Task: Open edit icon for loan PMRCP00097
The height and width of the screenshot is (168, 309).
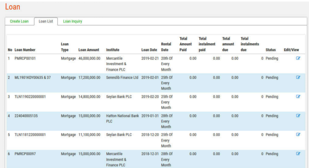Action: click(298, 153)
